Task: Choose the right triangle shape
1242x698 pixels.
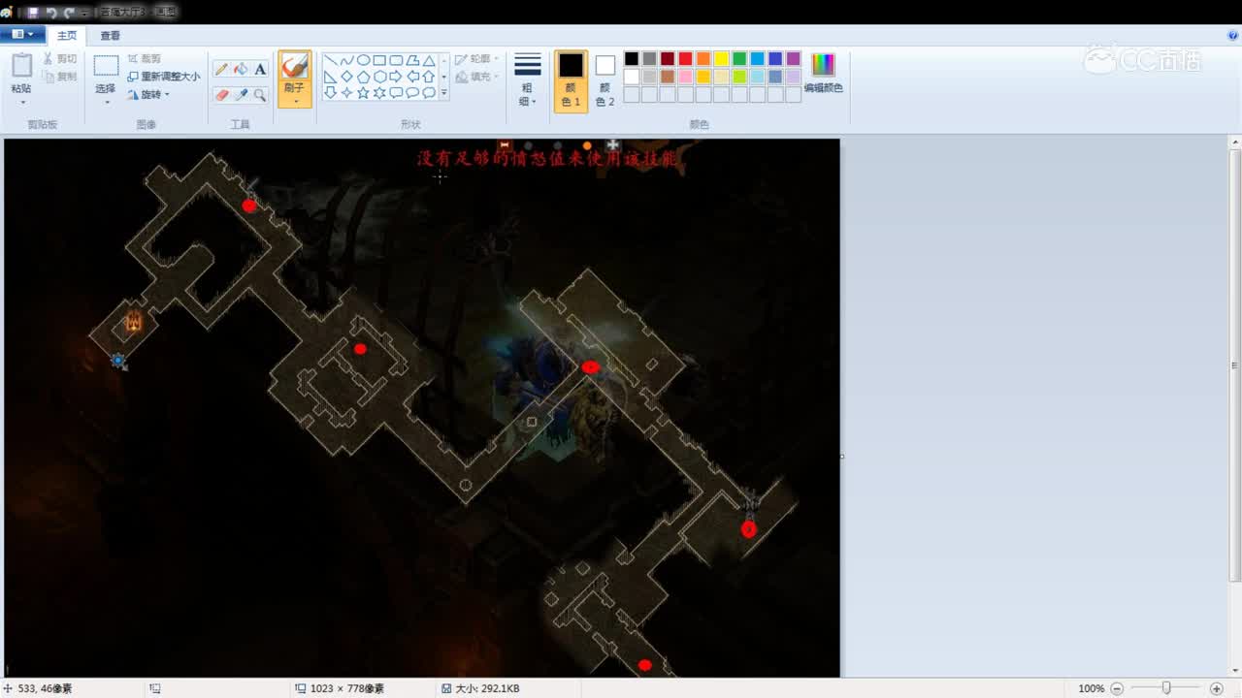Action: point(331,77)
